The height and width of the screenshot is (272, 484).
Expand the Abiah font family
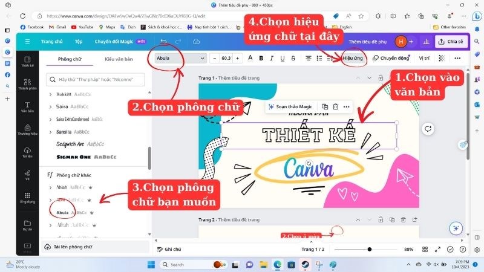point(50,187)
